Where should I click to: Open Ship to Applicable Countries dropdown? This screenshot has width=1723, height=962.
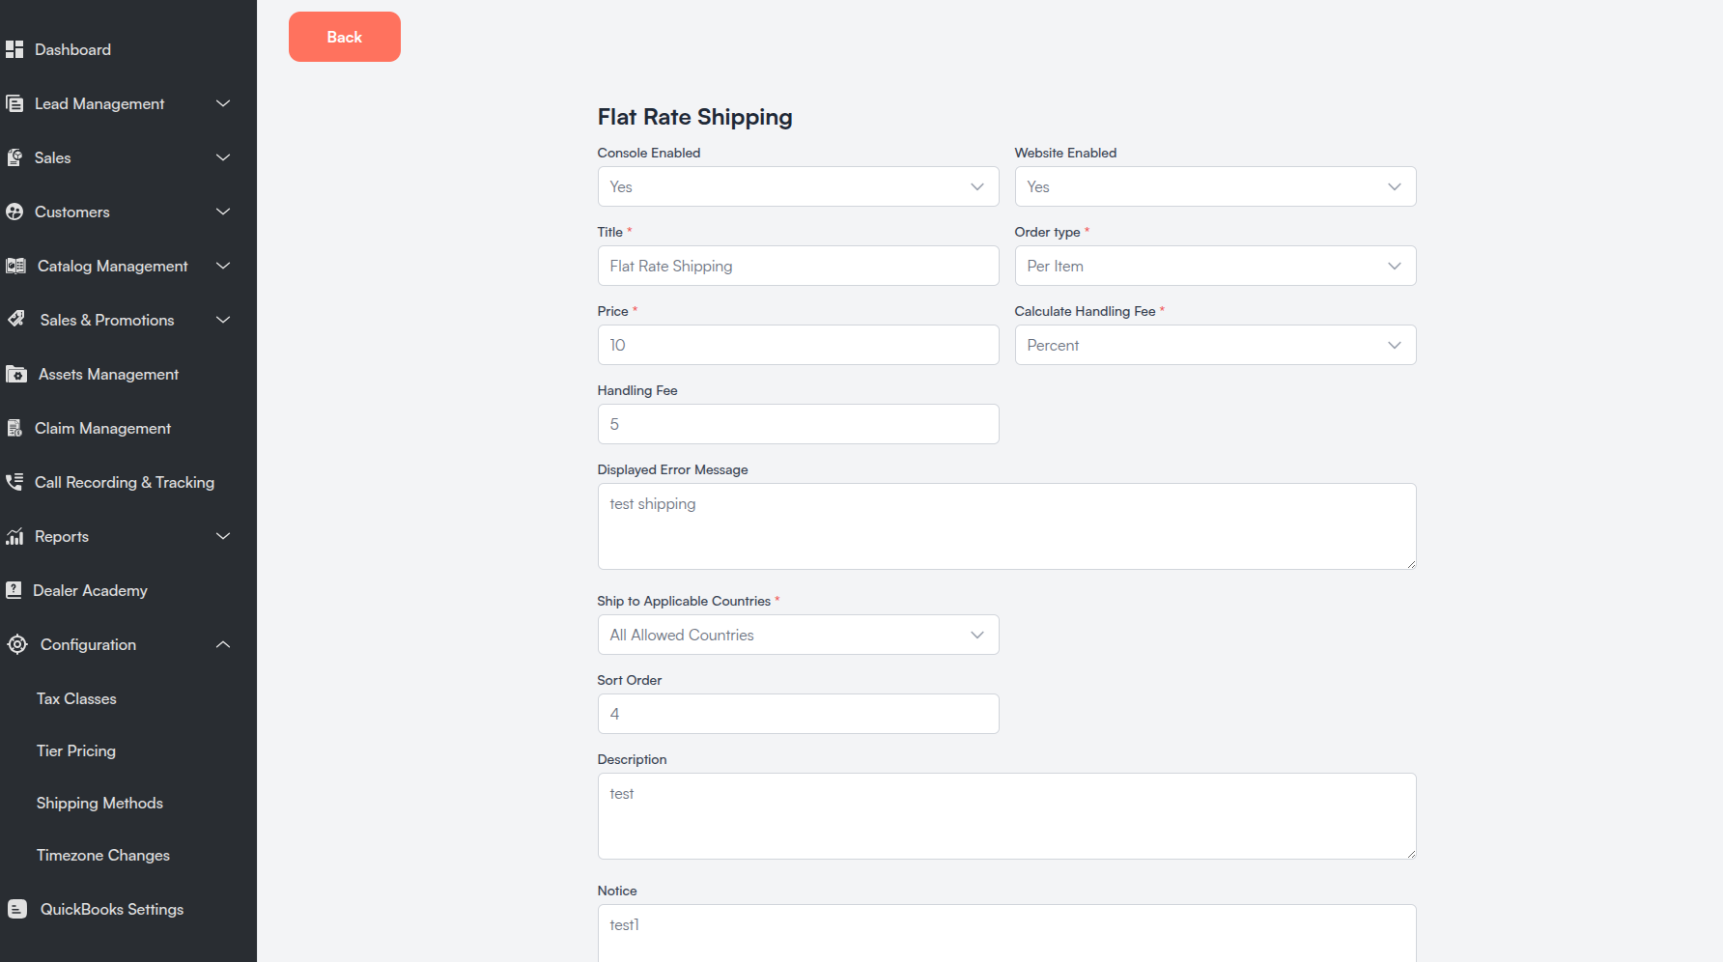click(x=798, y=635)
